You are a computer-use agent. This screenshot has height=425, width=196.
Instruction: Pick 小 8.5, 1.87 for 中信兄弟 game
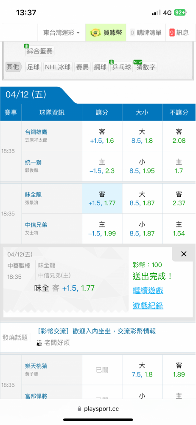142,229
